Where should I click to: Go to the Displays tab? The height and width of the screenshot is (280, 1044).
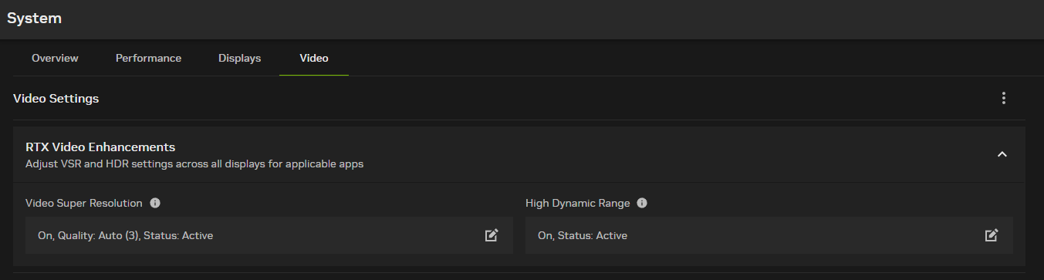point(239,58)
